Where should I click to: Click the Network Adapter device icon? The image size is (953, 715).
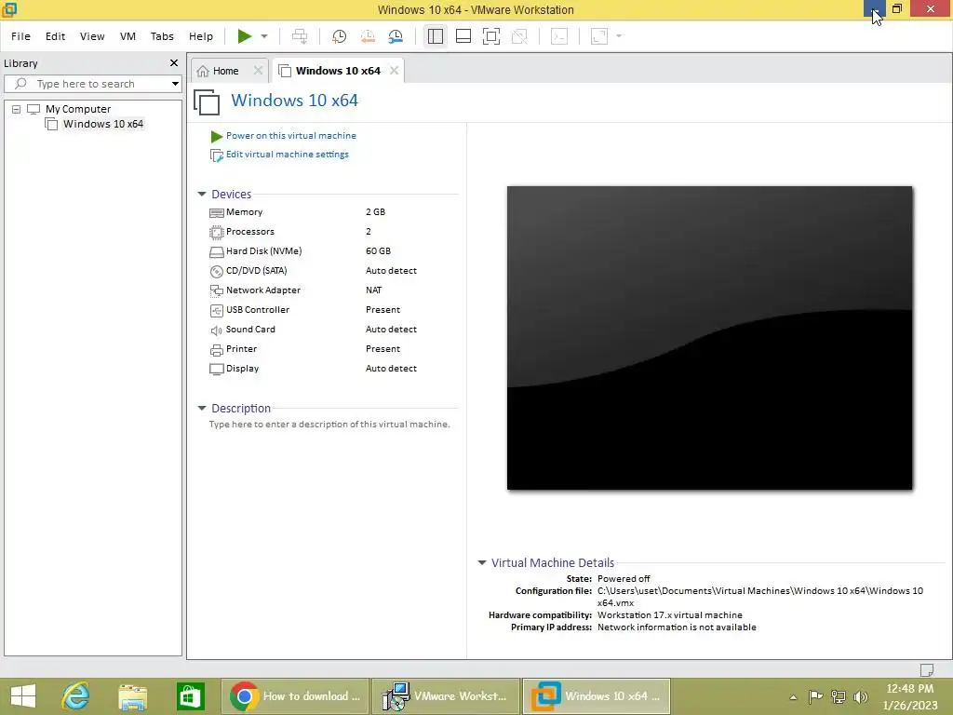click(x=216, y=290)
